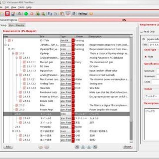Toggle checkbox icon of requirement 2.1.1.1.1
This screenshot has height=159, width=159.
click(x=24, y=62)
